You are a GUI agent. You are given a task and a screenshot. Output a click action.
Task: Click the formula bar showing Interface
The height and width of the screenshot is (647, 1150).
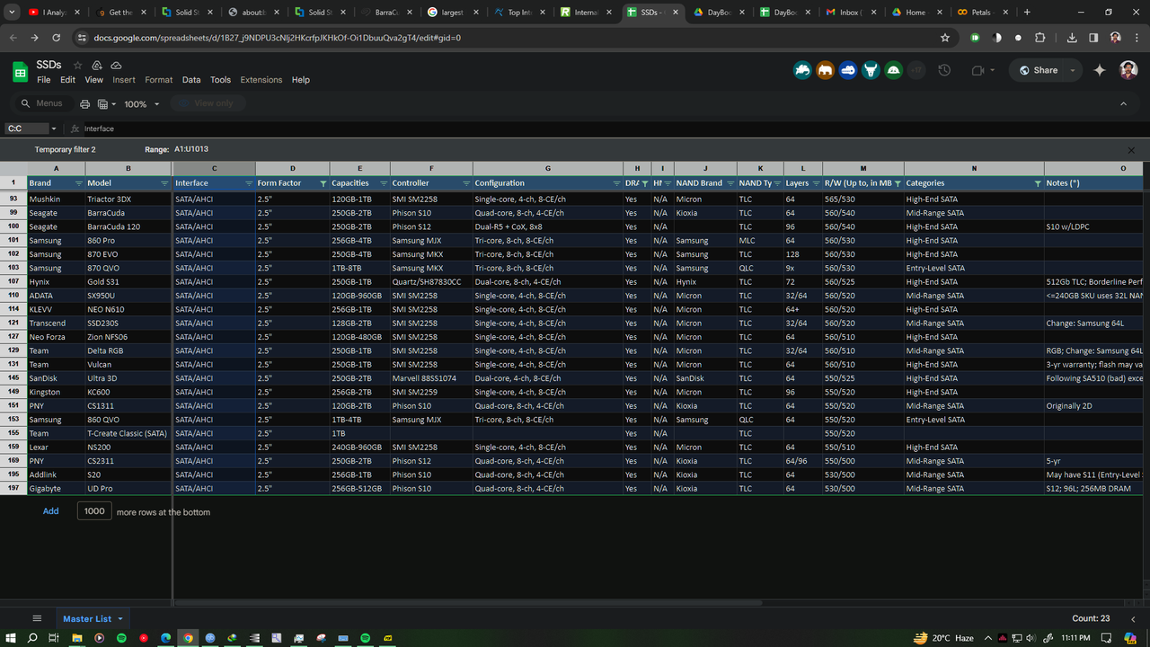pos(611,129)
